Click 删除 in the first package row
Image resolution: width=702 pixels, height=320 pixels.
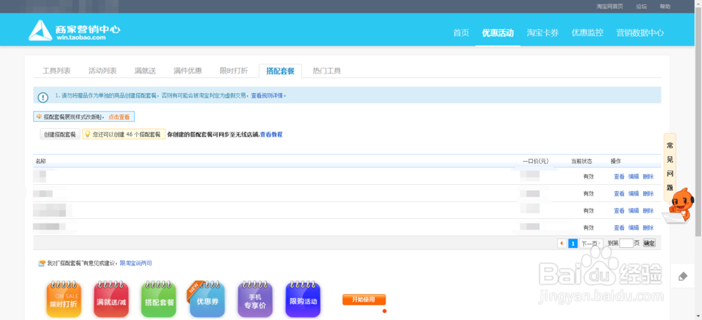click(648, 176)
